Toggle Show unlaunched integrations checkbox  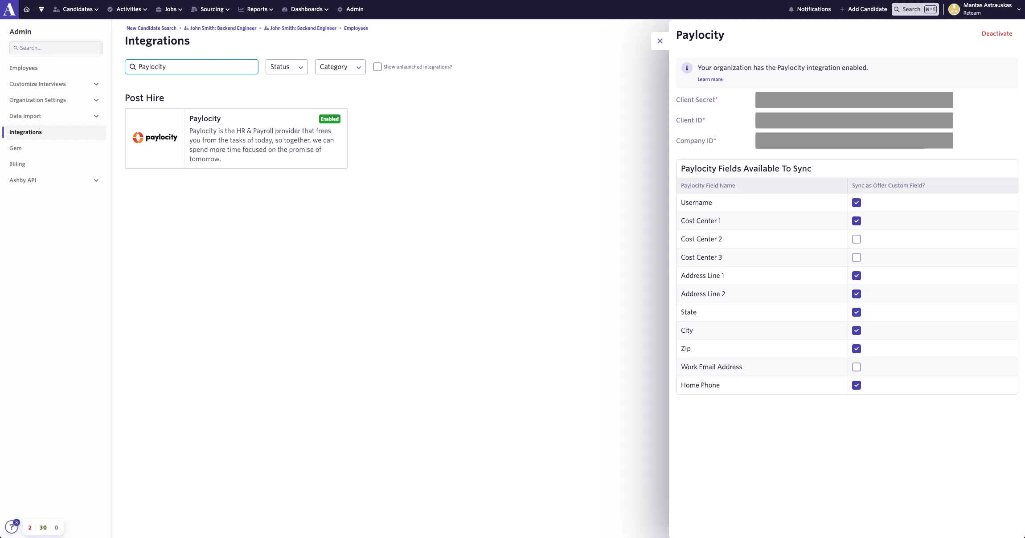coord(377,67)
